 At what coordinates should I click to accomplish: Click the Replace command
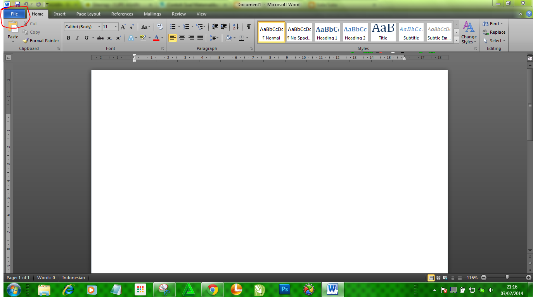click(x=494, y=32)
